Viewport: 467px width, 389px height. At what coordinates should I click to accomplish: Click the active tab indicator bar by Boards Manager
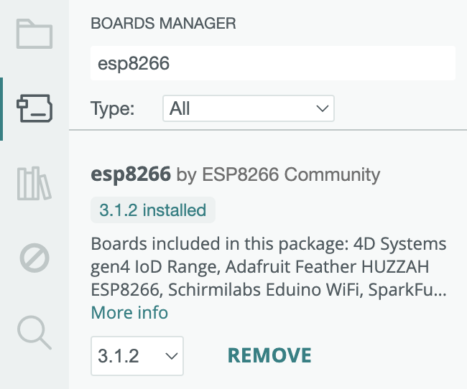(x=1, y=108)
